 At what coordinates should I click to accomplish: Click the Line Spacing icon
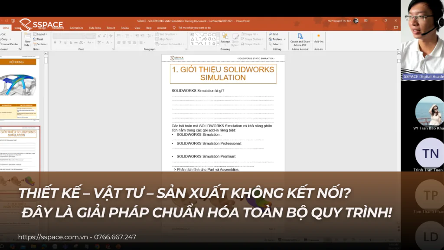150,36
